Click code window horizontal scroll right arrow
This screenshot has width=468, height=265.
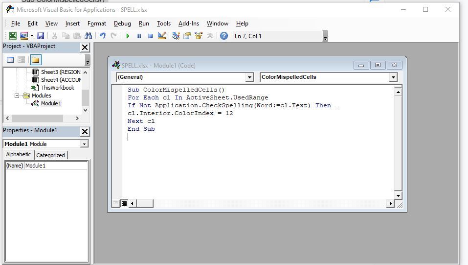pyautogui.click(x=390, y=204)
